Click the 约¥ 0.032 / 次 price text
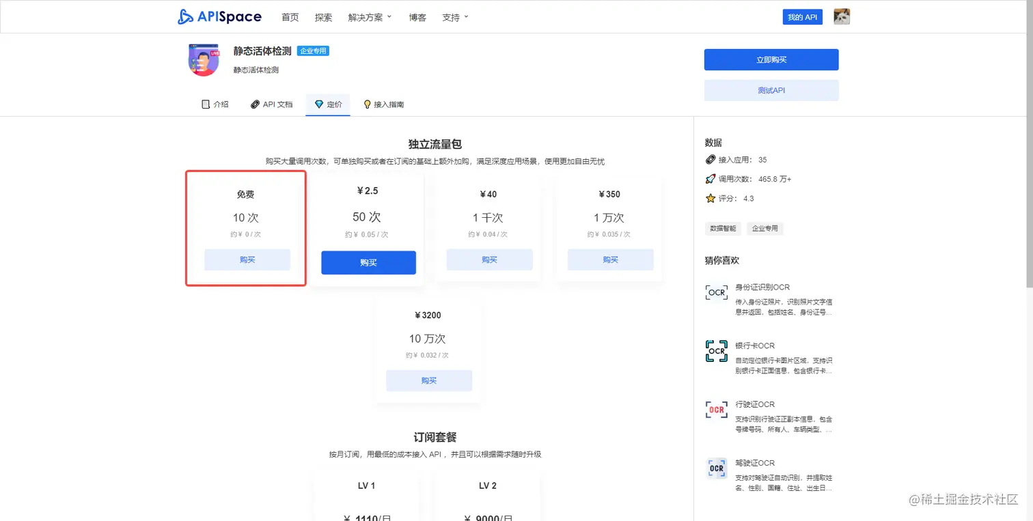 click(427, 355)
